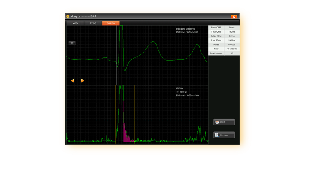Click the gray vertical marker in unfiltered chart
This screenshot has width=312, height=174.
[116, 69]
